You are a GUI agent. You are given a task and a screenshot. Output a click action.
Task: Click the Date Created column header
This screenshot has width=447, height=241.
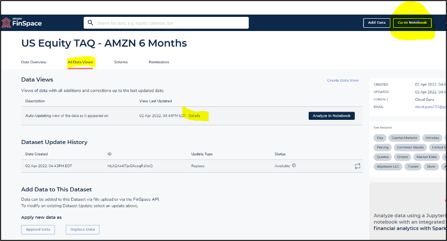37,154
